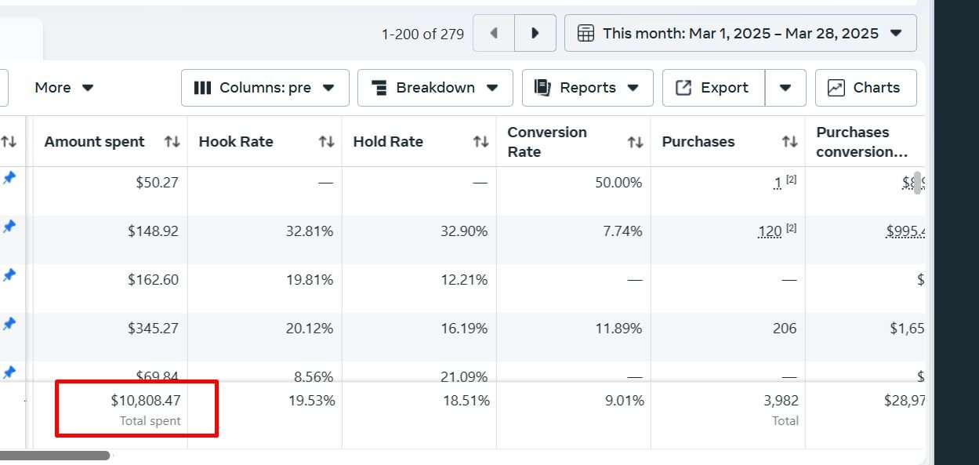Open the Charts view
The image size is (979, 465).
tap(865, 88)
